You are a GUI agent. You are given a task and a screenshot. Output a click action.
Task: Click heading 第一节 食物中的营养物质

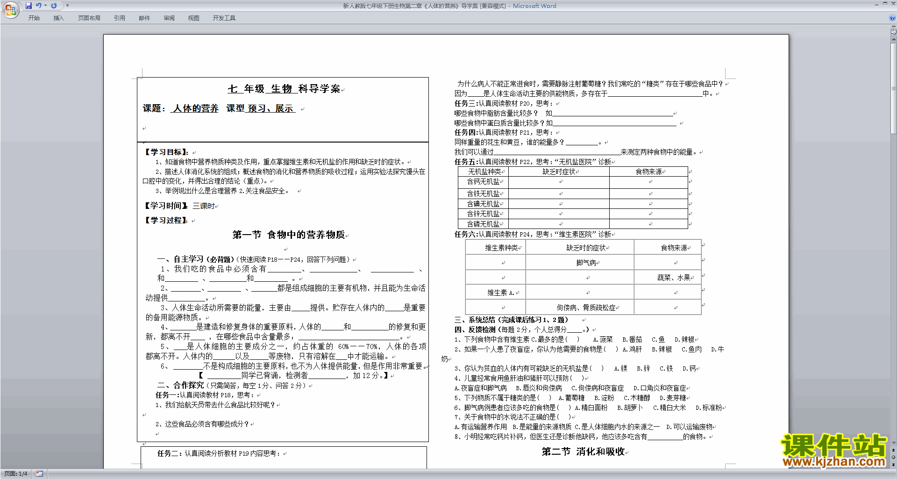click(289, 235)
